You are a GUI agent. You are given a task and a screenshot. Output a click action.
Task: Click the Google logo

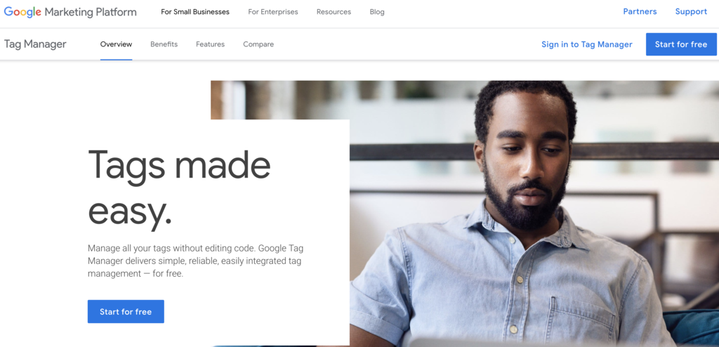click(x=23, y=13)
